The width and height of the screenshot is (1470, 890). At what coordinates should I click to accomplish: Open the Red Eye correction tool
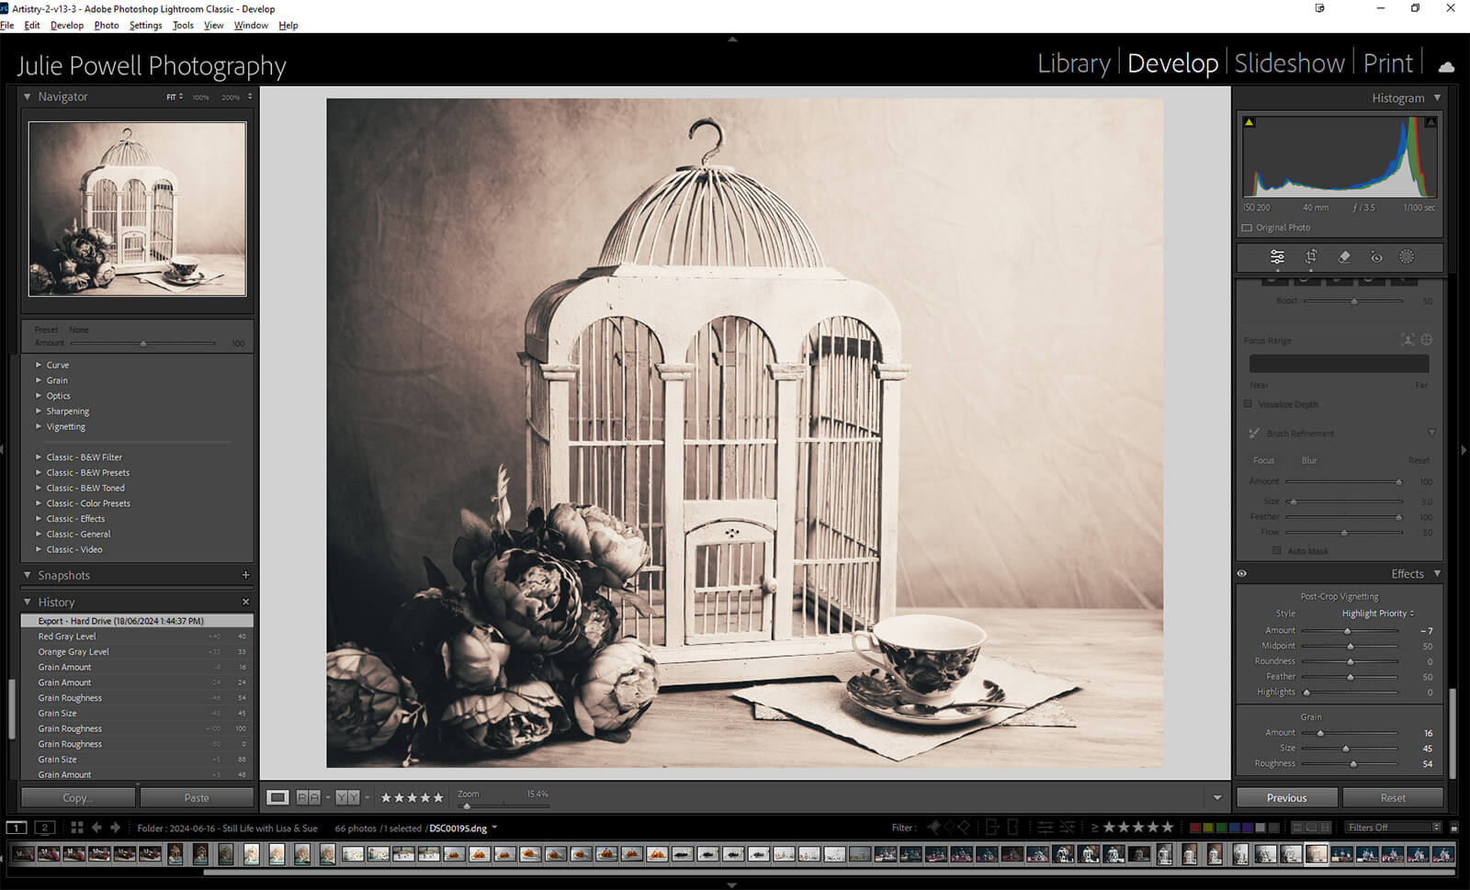click(x=1376, y=257)
